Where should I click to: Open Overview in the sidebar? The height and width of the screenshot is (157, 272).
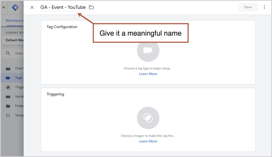(13, 68)
